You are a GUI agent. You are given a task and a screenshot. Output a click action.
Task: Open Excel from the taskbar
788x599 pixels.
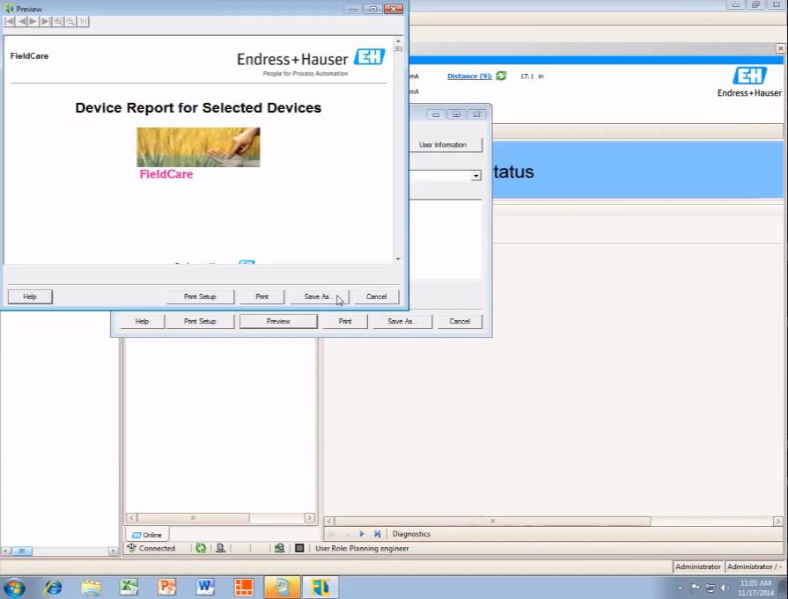[129, 588]
